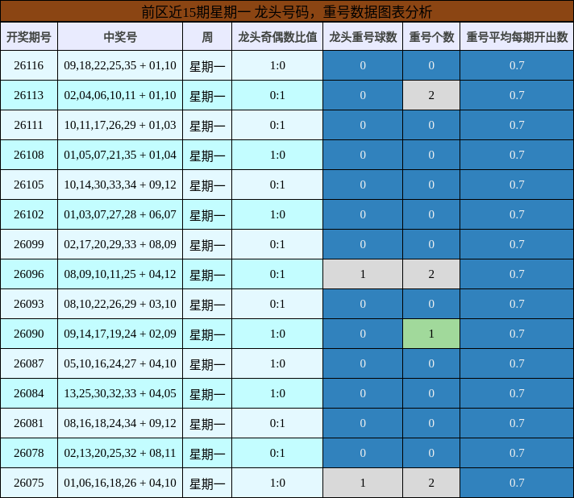
Task: Click the '1:0' ratio in row 26108
Action: point(277,155)
